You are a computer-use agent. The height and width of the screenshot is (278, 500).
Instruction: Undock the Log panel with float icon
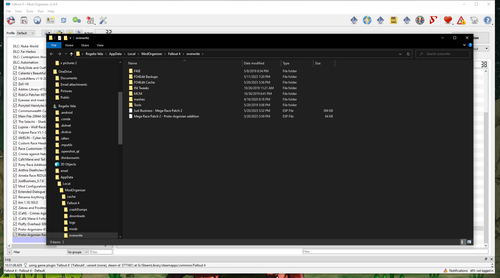coord(486,259)
